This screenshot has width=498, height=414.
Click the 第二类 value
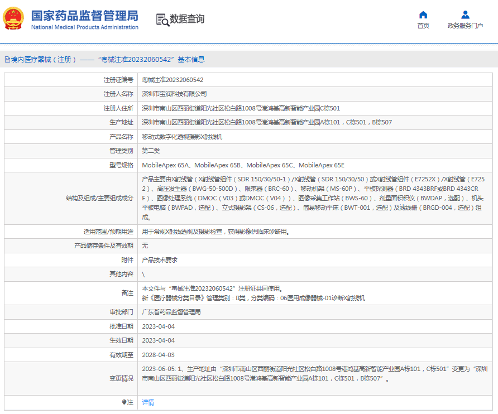pos(151,151)
